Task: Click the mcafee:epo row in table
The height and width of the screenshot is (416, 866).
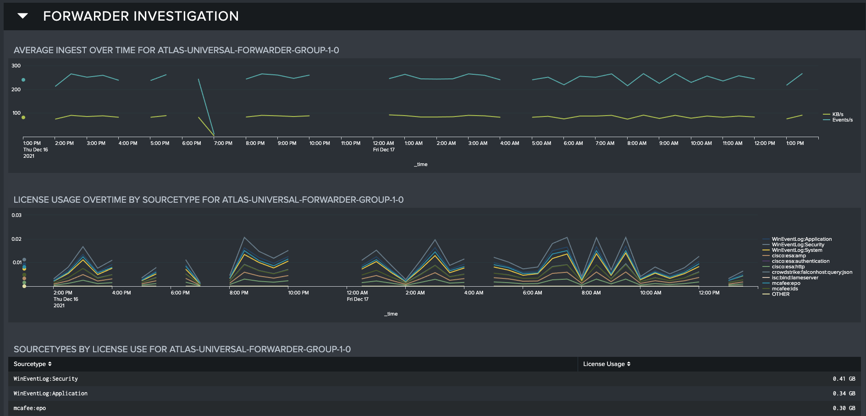Action: click(x=30, y=408)
